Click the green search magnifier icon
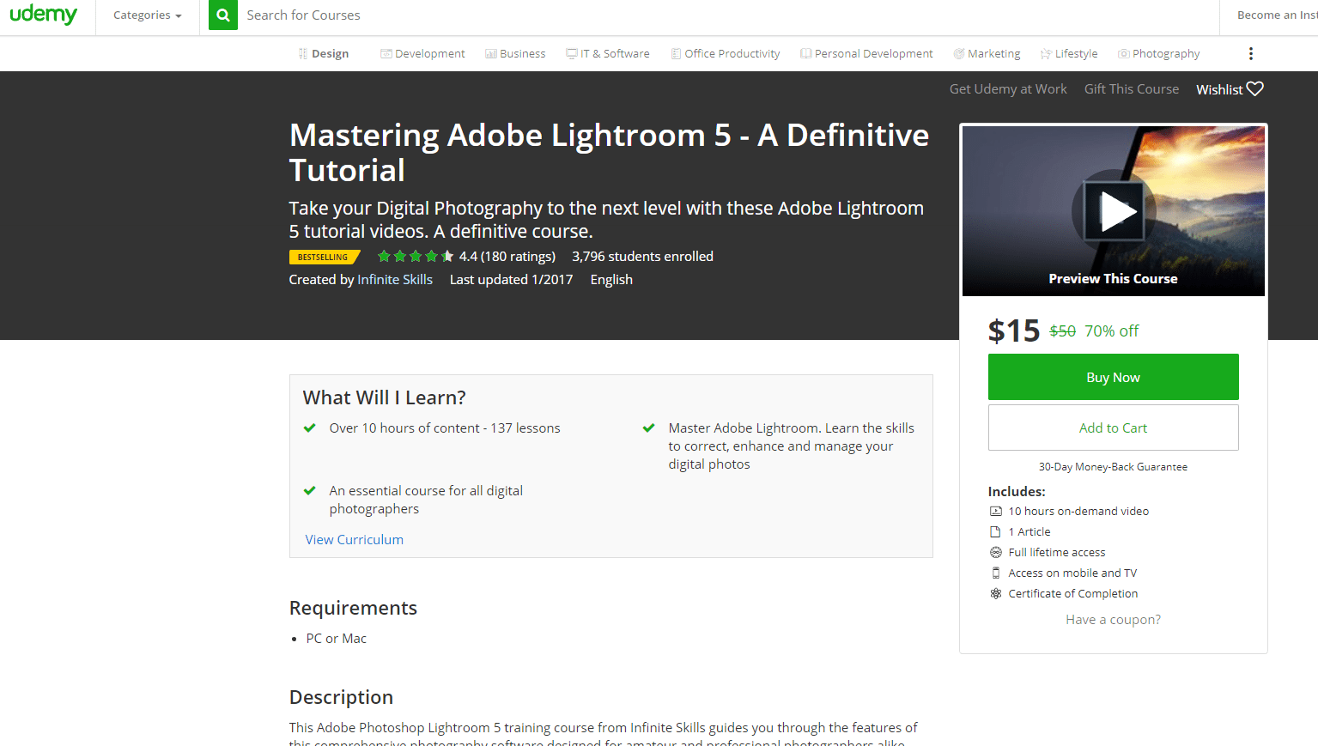 (x=223, y=15)
